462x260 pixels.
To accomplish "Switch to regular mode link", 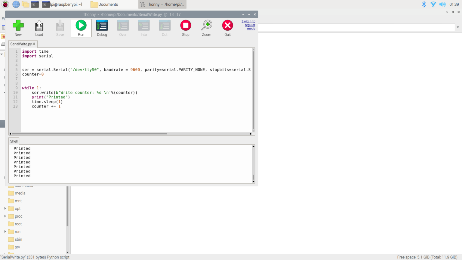I will (x=248, y=25).
